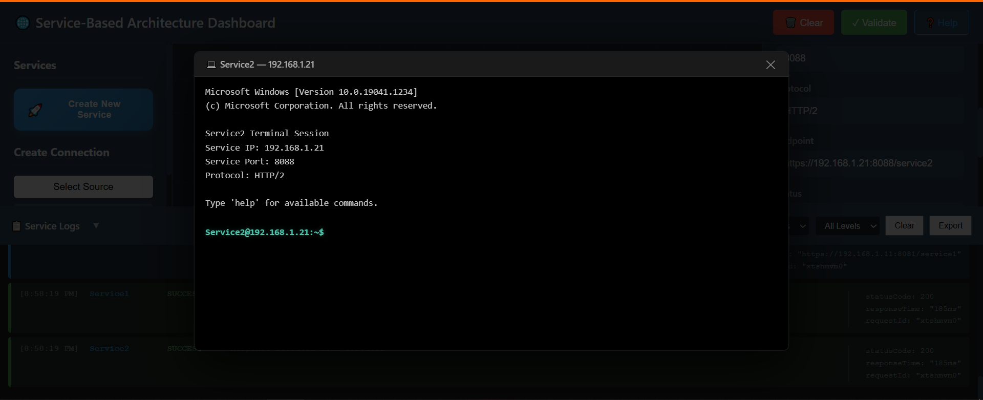983x400 pixels.
Task: Click the Service-Based Architecture Dashboard title
Action: [x=155, y=23]
